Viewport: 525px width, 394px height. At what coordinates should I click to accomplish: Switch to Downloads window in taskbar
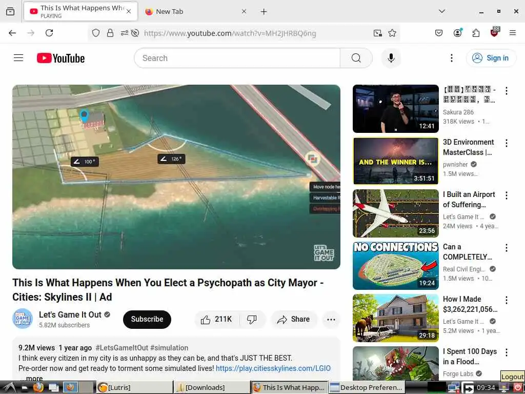tap(212, 387)
